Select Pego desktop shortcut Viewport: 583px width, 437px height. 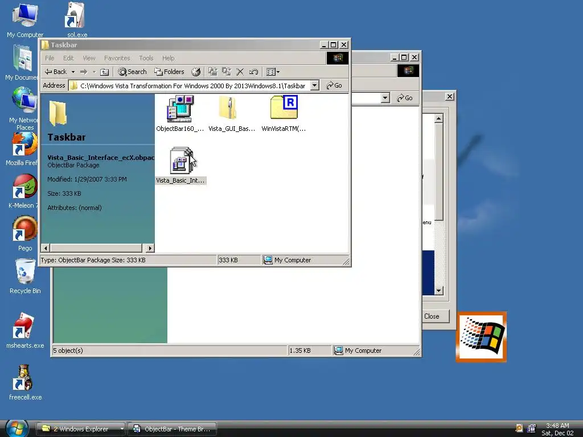click(25, 234)
